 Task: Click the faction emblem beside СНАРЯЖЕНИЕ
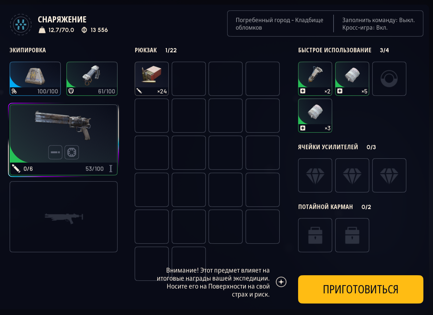[21, 25]
